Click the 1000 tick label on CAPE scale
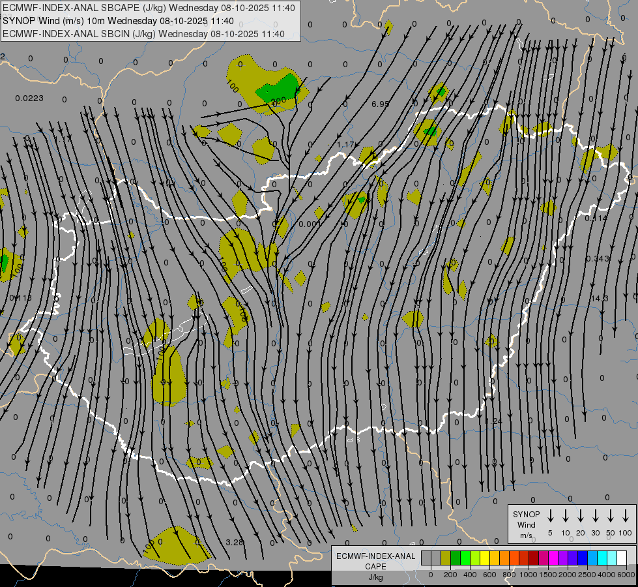Image resolution: width=638 pixels, height=587 pixels. click(529, 575)
